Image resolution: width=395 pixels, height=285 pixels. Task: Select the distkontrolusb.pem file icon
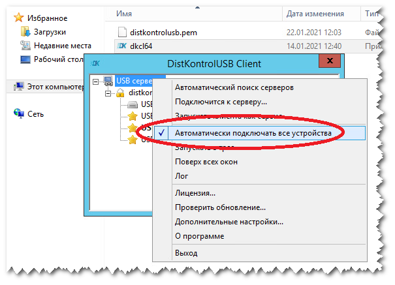[x=123, y=32]
